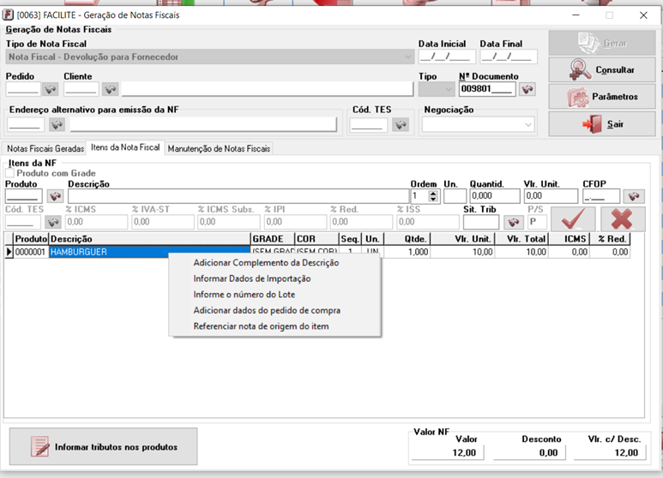The width and height of the screenshot is (663, 478).
Task: Confirm item with the red checkmark button
Action: tap(573, 218)
